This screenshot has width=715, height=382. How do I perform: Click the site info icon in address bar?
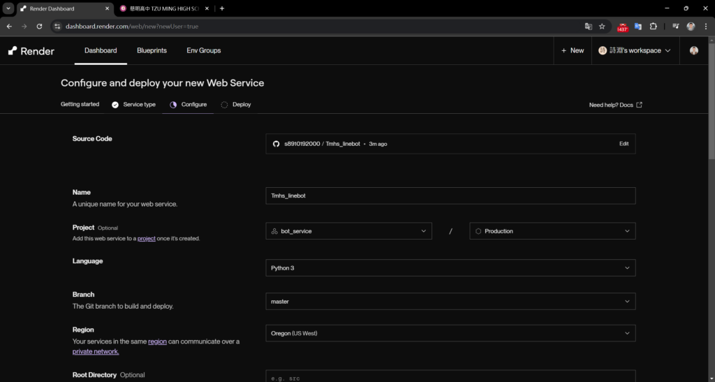[x=57, y=27]
